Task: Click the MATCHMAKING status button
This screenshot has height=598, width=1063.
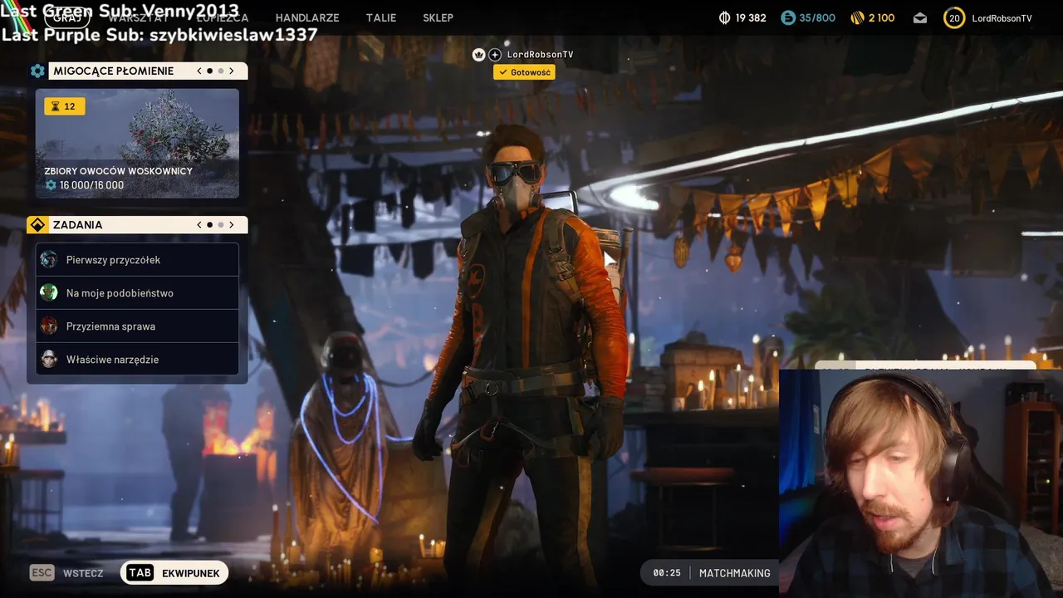Action: click(x=735, y=573)
